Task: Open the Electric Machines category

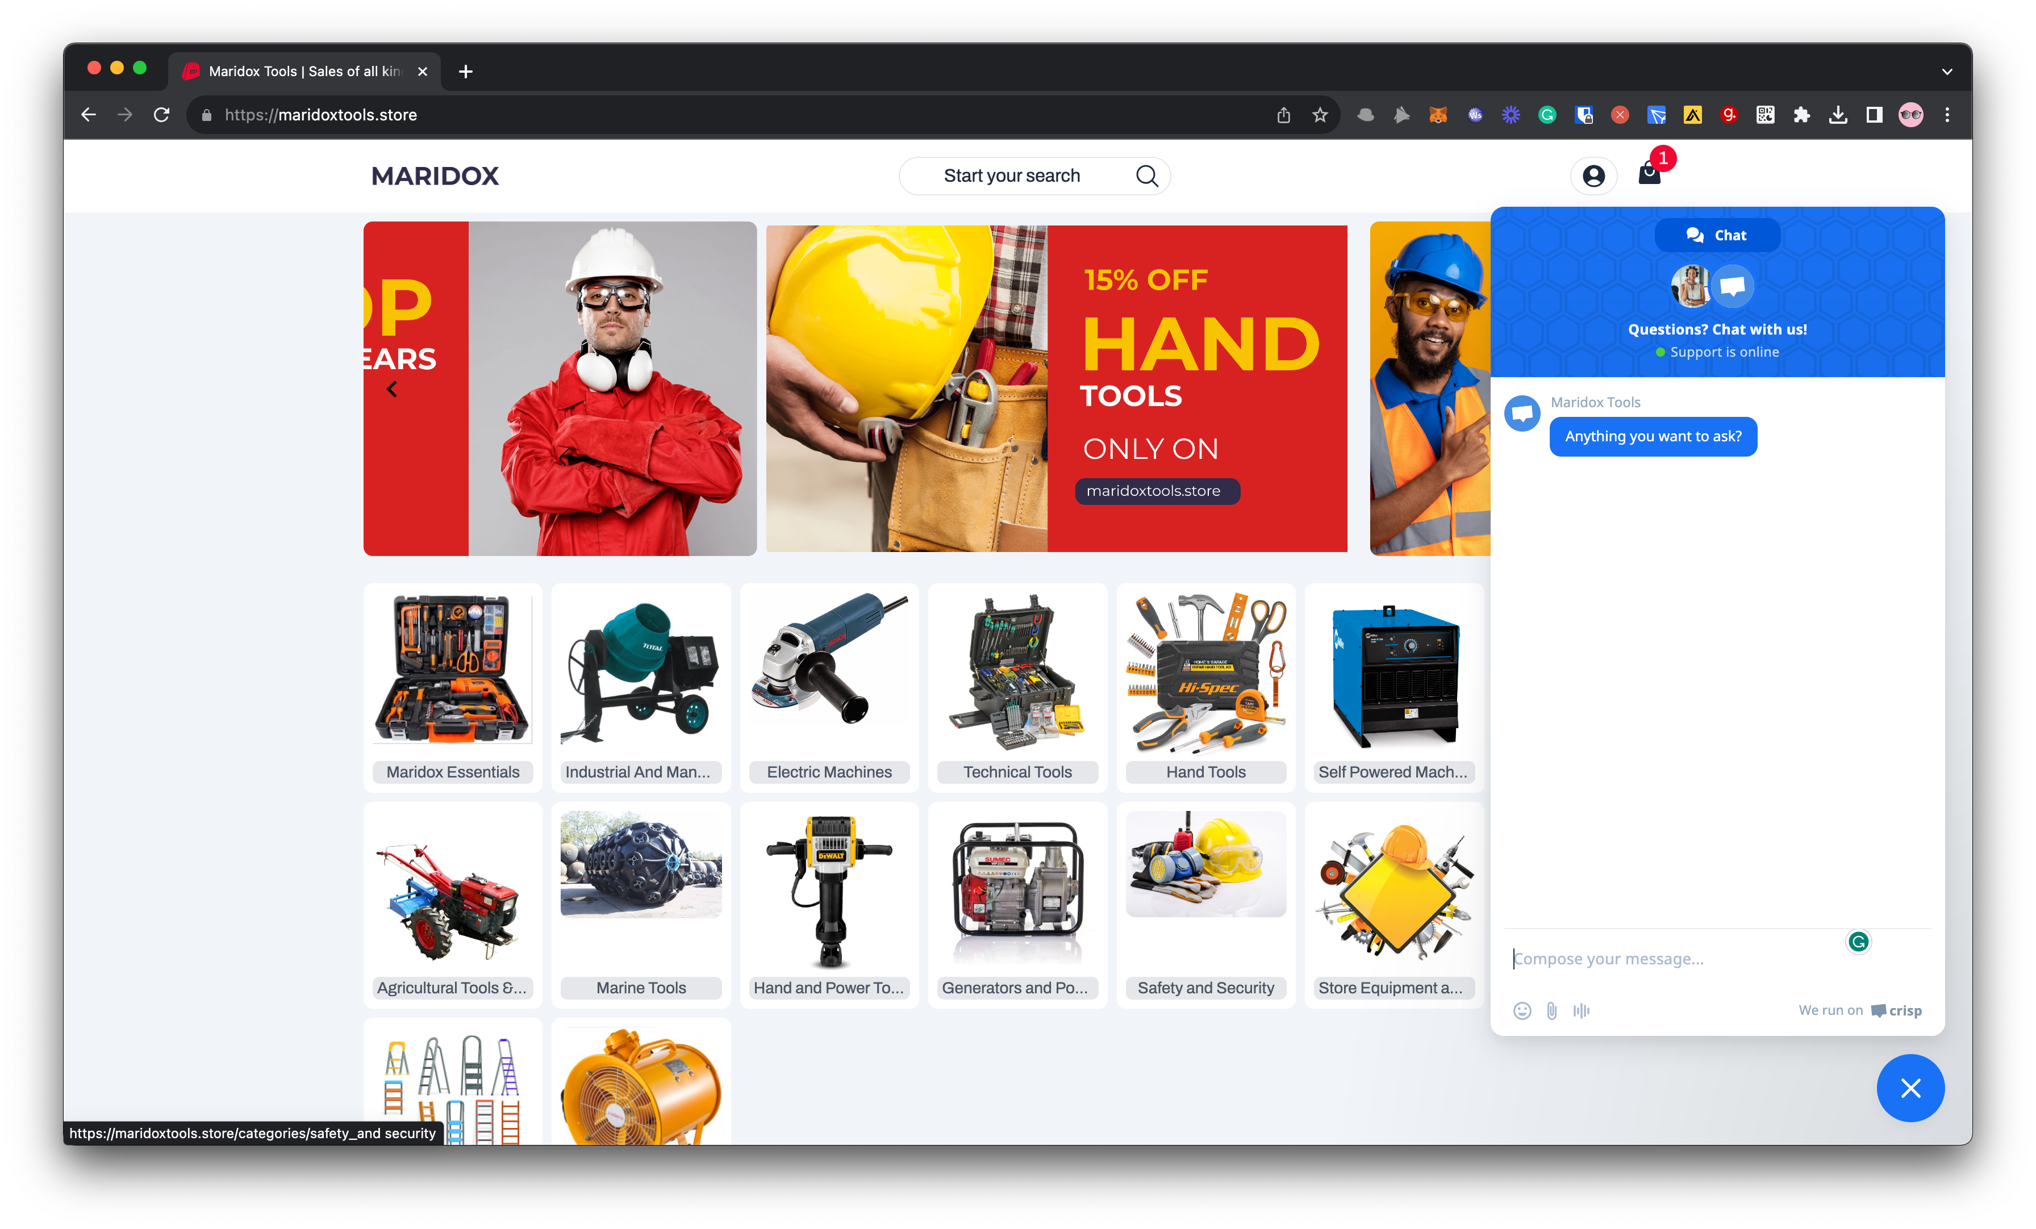Action: click(829, 687)
